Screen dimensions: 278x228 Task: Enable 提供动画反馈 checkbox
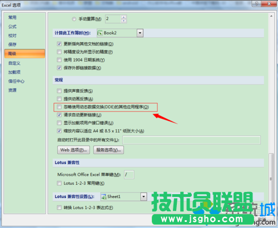(x=59, y=99)
